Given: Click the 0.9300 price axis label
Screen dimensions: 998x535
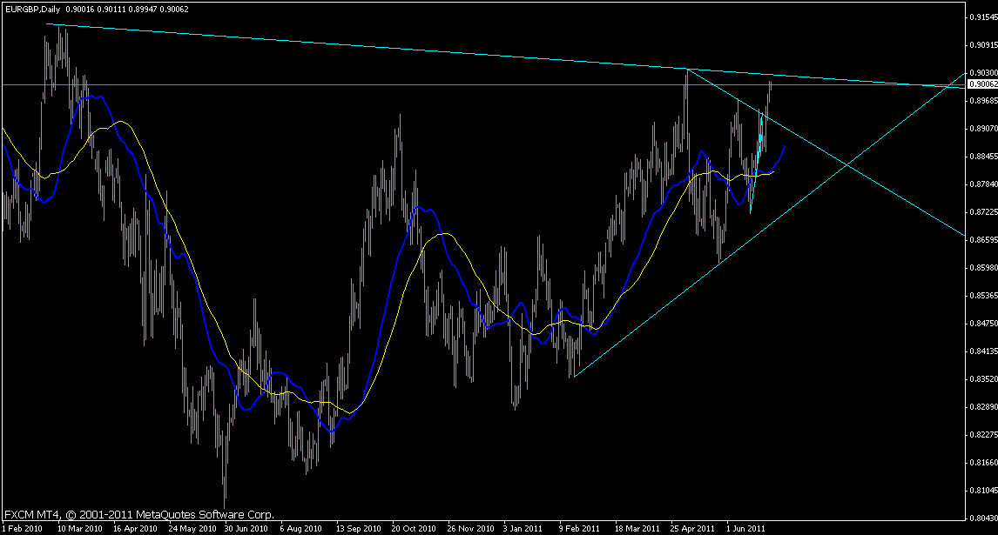Looking at the screenshot, I should [x=983, y=72].
